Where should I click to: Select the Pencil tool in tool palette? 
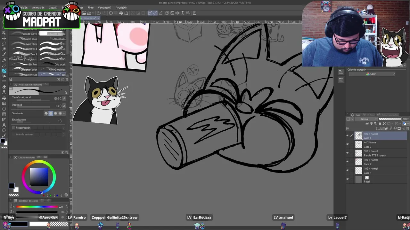point(4,65)
